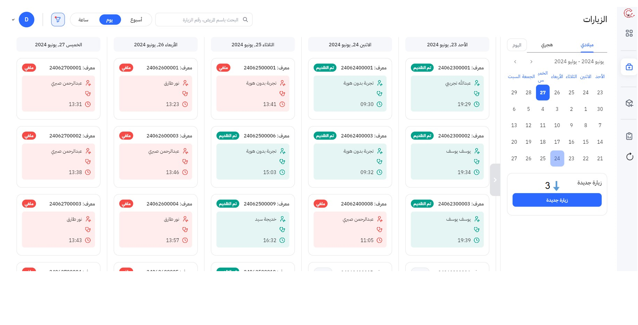Select the ميلادي calendar tab
This screenshot has height=325, width=638.
click(587, 45)
